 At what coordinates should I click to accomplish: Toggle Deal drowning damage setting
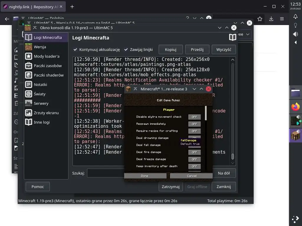pyautogui.click(x=194, y=137)
